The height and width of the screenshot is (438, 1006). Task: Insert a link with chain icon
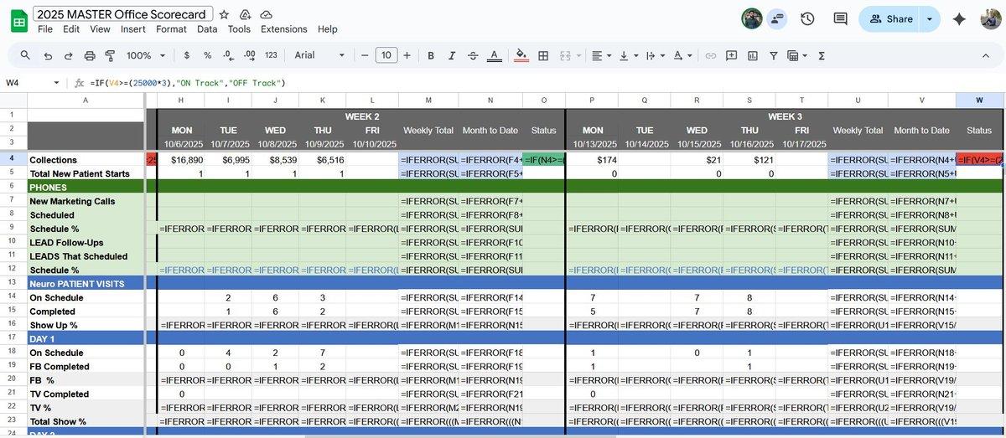(710, 55)
